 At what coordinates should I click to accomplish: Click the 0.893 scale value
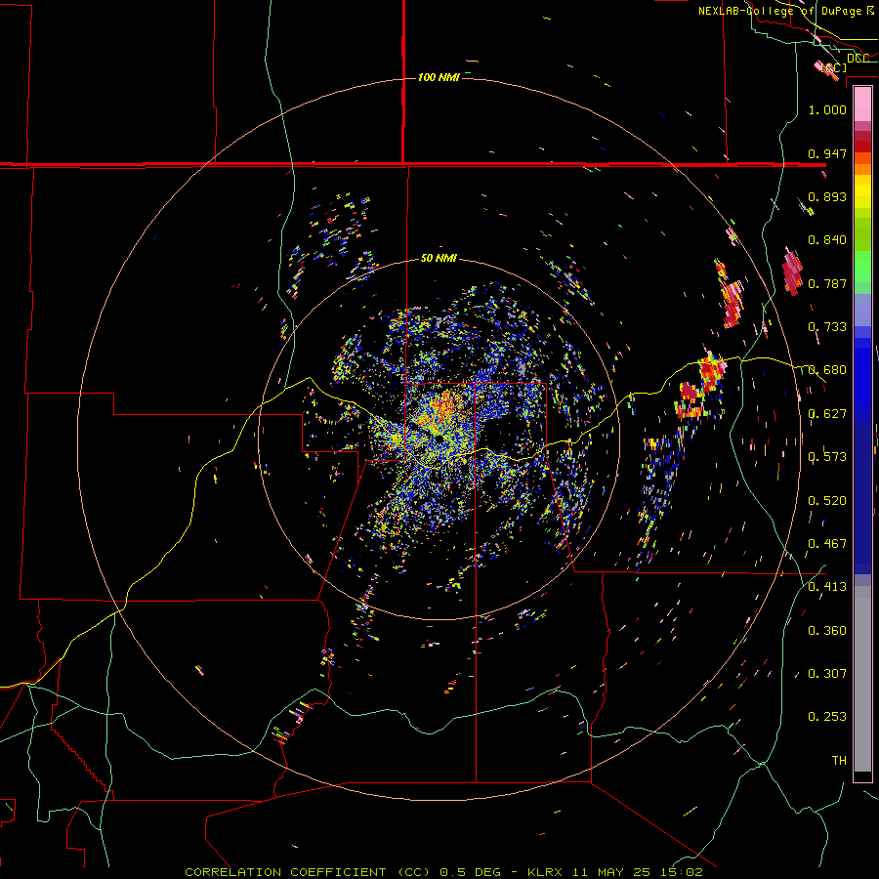coord(827,196)
